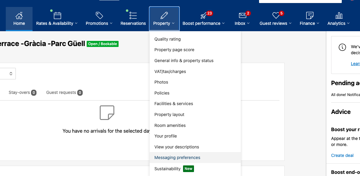
Task: Click the Guest reviews heart icon
Action: (x=275, y=15)
